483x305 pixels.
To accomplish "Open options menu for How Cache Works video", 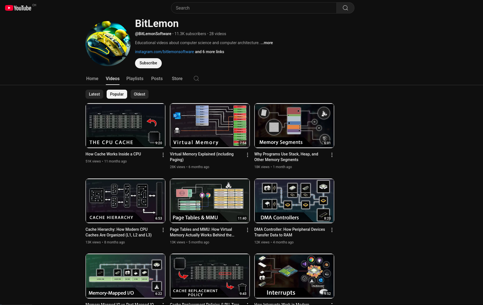I will pyautogui.click(x=163, y=155).
